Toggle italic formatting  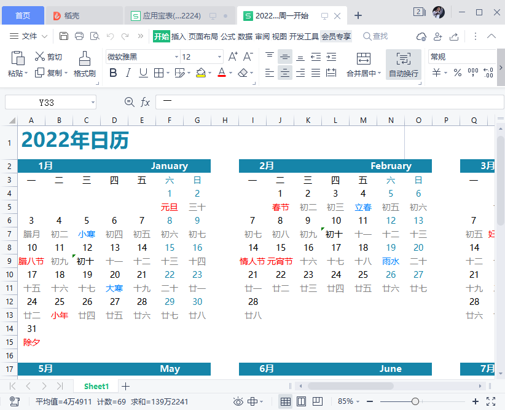click(128, 73)
